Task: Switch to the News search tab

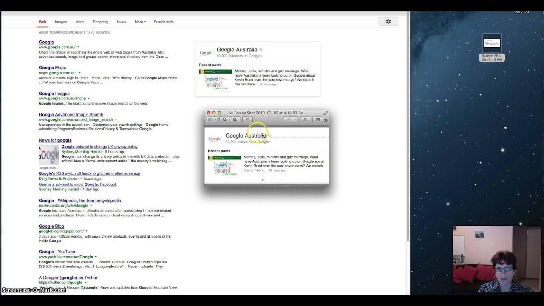Action: tap(122, 22)
